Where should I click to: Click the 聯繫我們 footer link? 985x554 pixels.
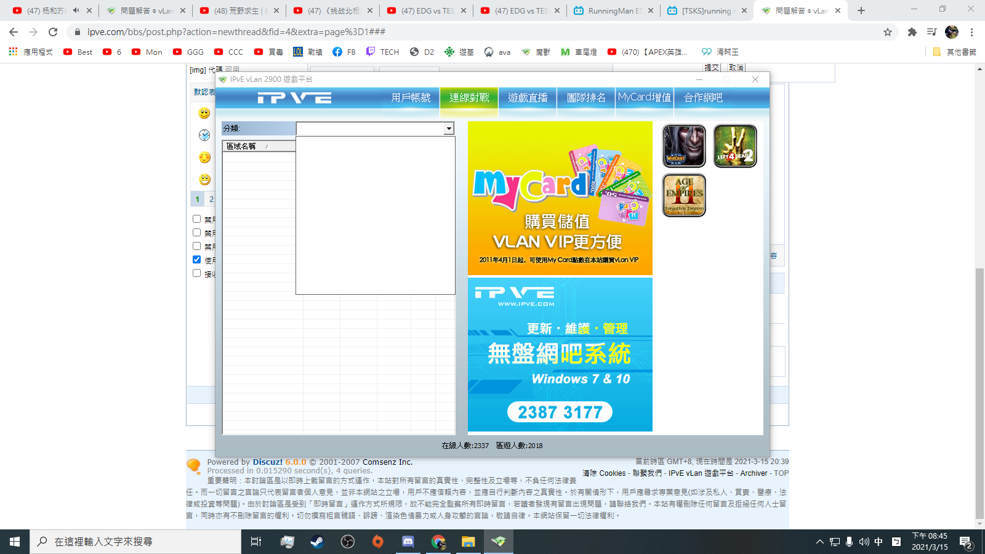647,473
